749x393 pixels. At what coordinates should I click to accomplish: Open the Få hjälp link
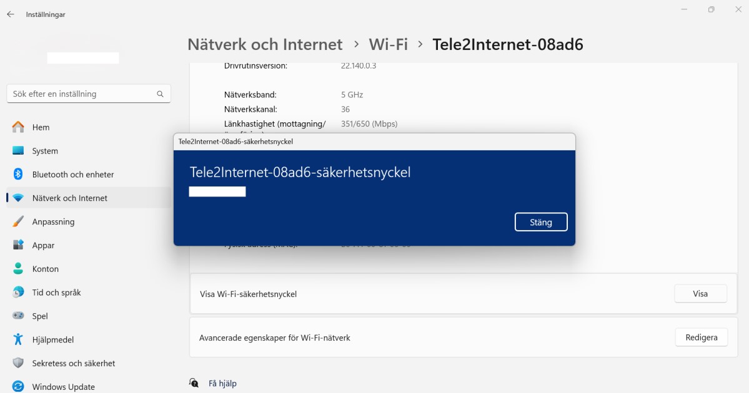[222, 384]
